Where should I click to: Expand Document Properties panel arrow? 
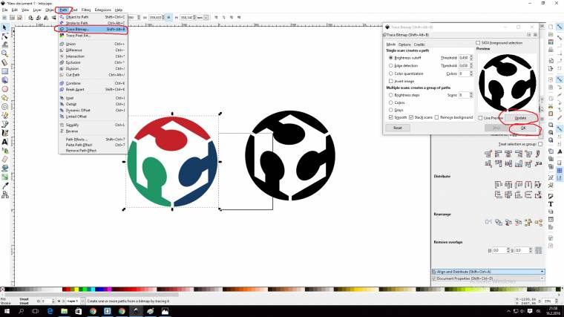(542, 278)
